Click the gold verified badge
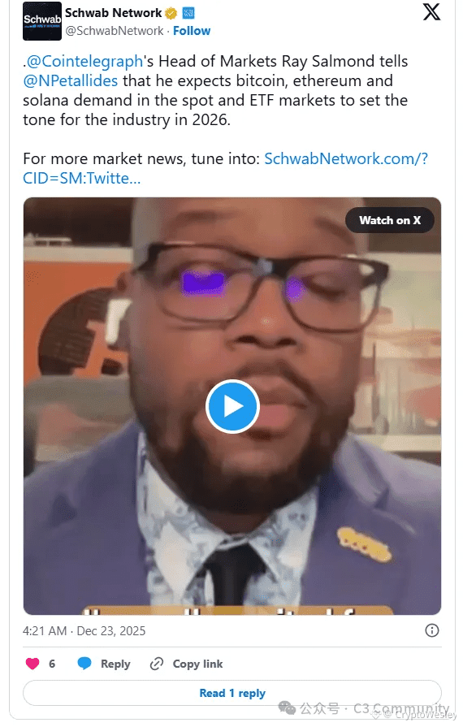This screenshot has width=463, height=727. point(171,14)
